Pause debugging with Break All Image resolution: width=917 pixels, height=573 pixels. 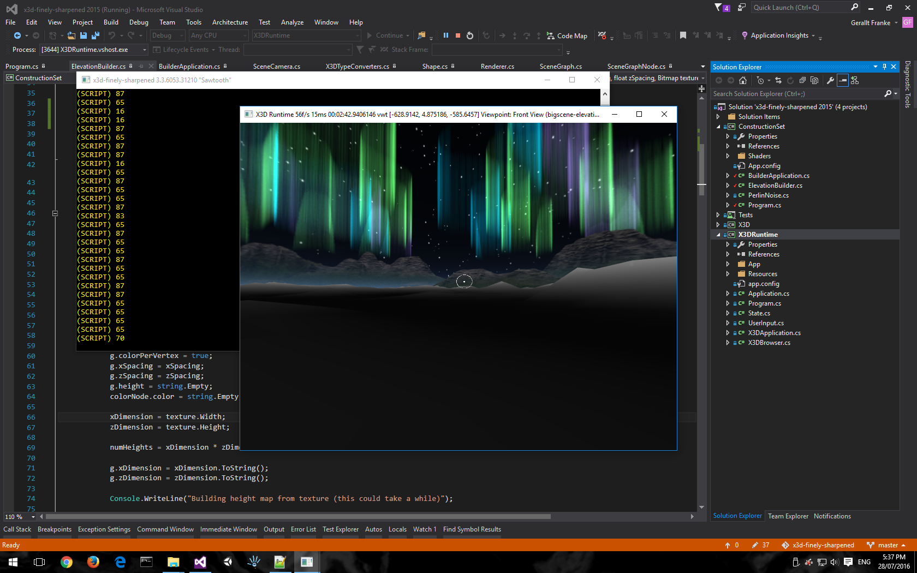pos(446,35)
